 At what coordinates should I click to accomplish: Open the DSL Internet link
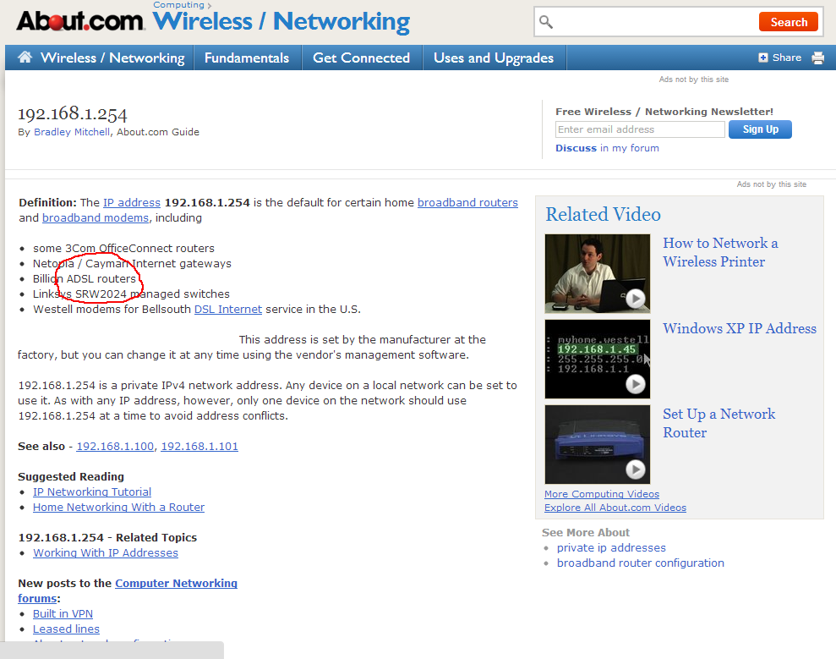[x=228, y=309]
